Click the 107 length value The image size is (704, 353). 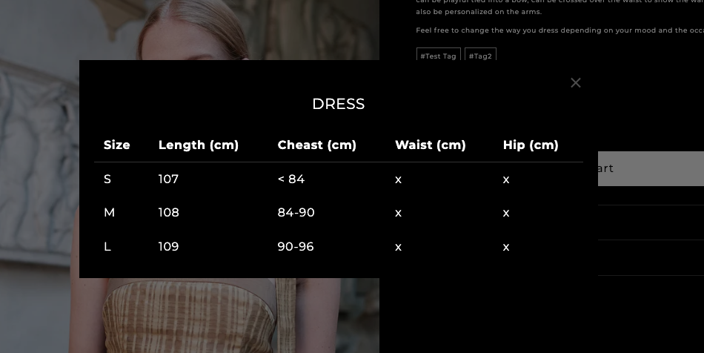pyautogui.click(x=168, y=179)
